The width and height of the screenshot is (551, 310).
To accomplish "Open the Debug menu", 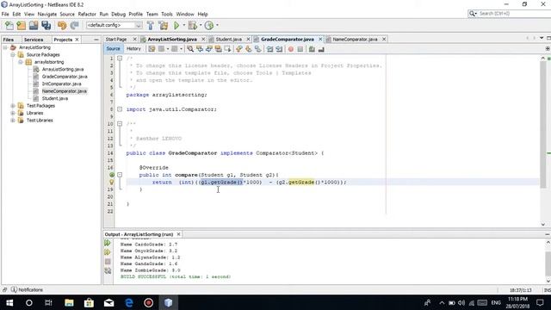I will tap(119, 14).
